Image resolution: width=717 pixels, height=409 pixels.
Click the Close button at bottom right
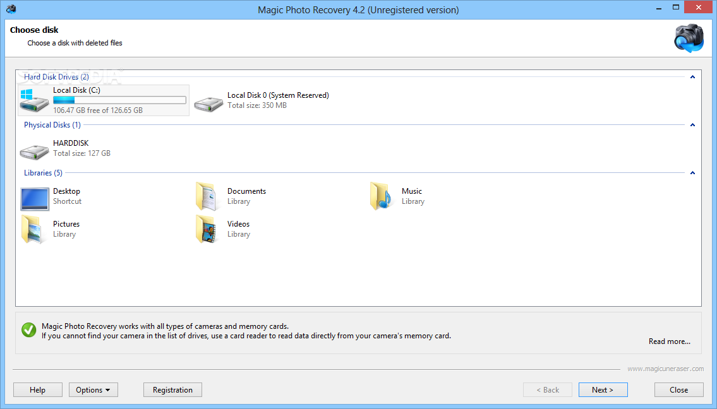click(x=678, y=390)
